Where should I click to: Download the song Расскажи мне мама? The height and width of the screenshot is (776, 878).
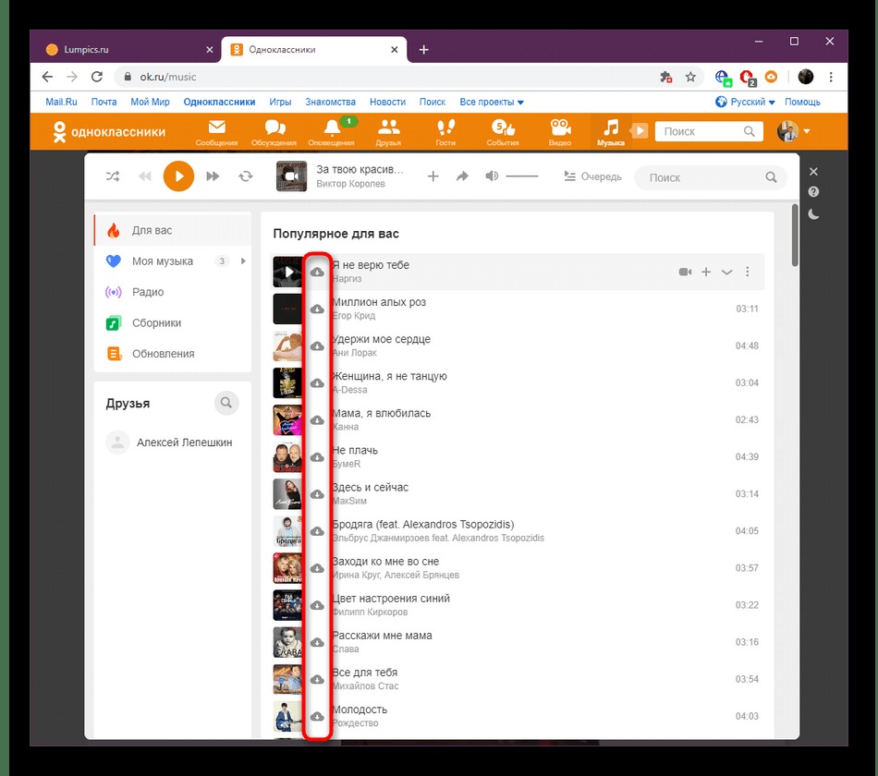tap(318, 642)
